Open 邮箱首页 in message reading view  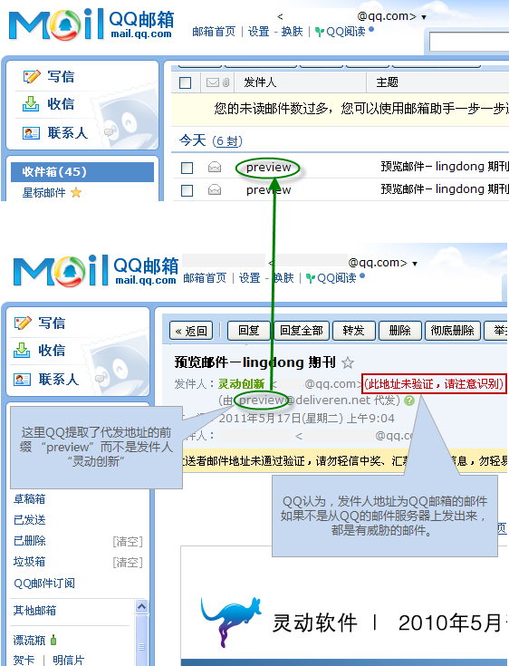(x=205, y=278)
